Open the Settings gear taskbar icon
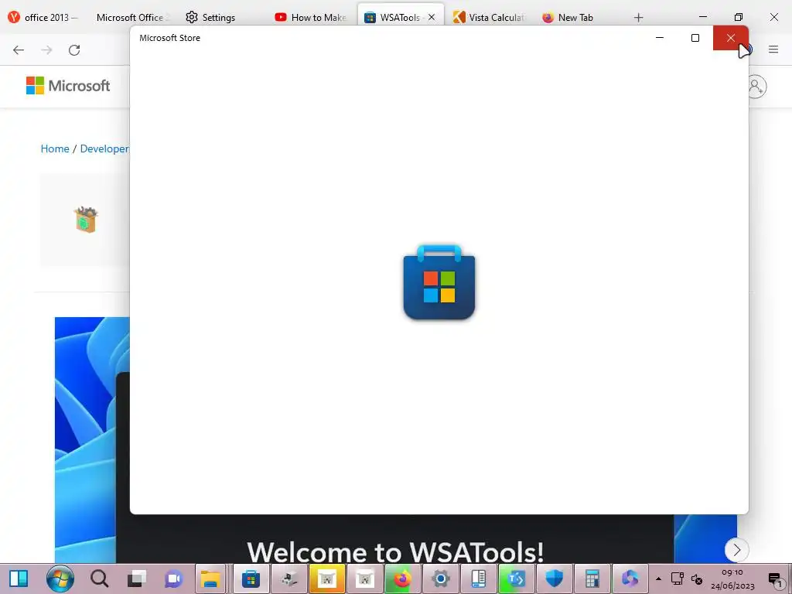The height and width of the screenshot is (594, 792). point(440,579)
